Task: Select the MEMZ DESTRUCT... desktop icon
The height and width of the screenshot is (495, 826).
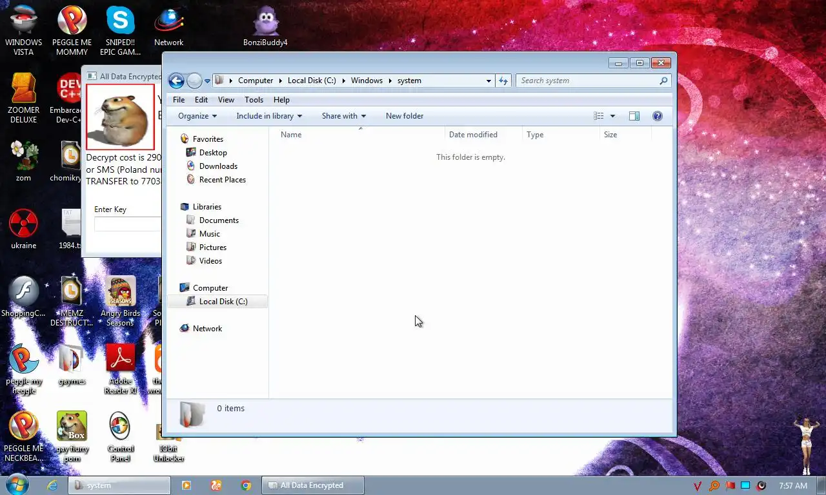Action: point(72,301)
